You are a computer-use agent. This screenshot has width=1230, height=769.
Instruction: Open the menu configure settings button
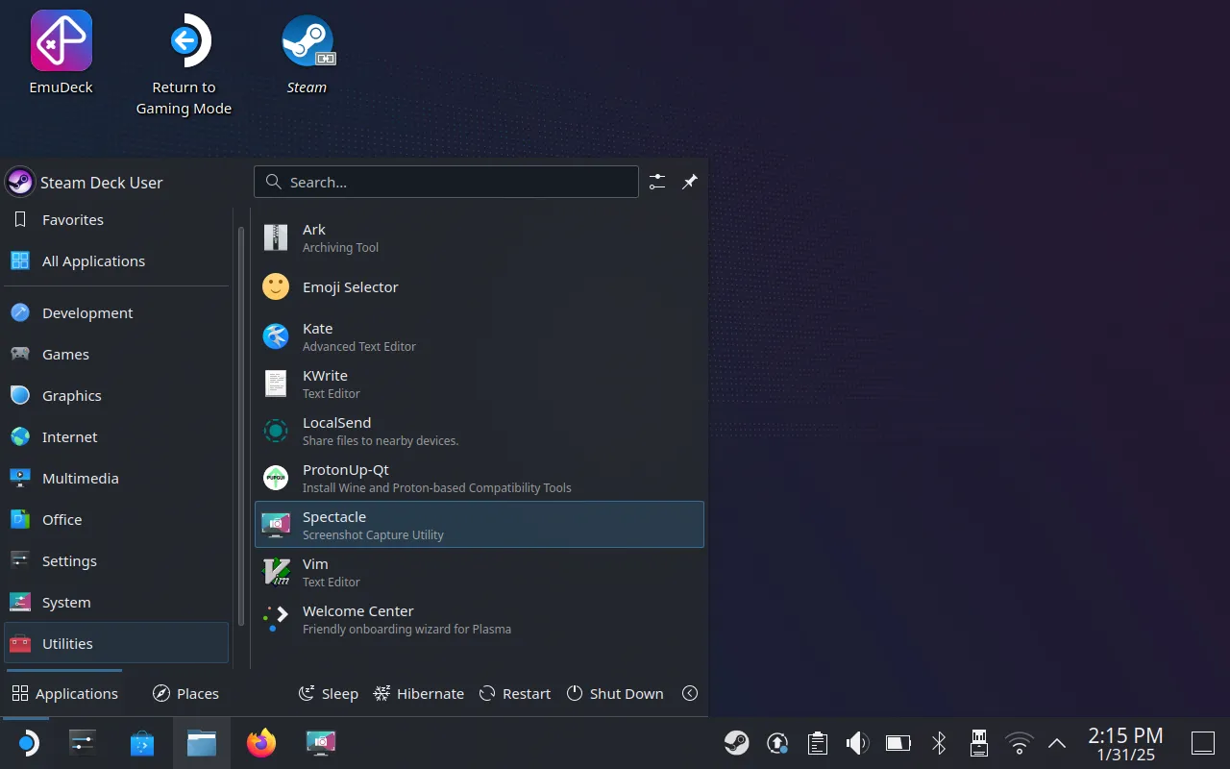[657, 182]
